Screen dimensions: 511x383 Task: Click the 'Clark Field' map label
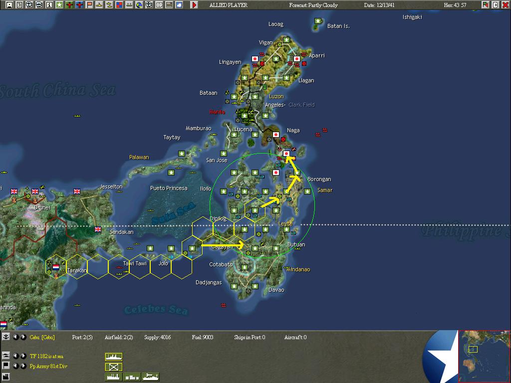tap(301, 105)
